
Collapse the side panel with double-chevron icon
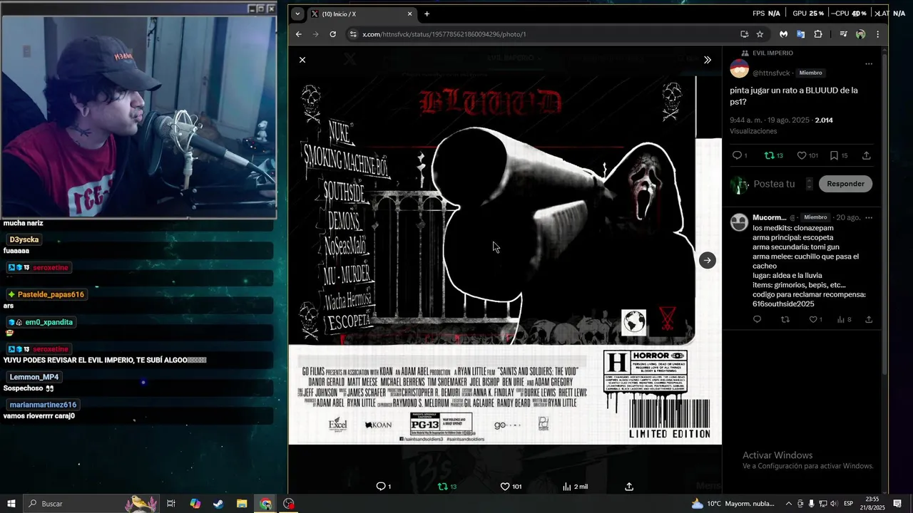pos(708,60)
